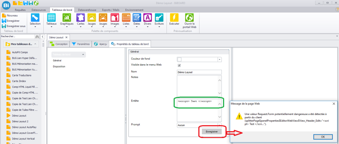339x144 pixels.
Task: Click the green globe icon in quick access toolbar
Action: [x=36, y=3]
